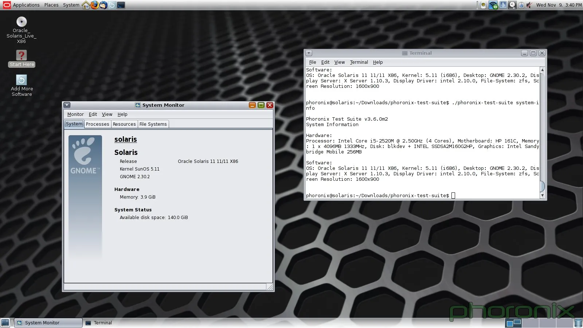
Task: Open the Add More Software desktop icon
Action: pyautogui.click(x=21, y=86)
